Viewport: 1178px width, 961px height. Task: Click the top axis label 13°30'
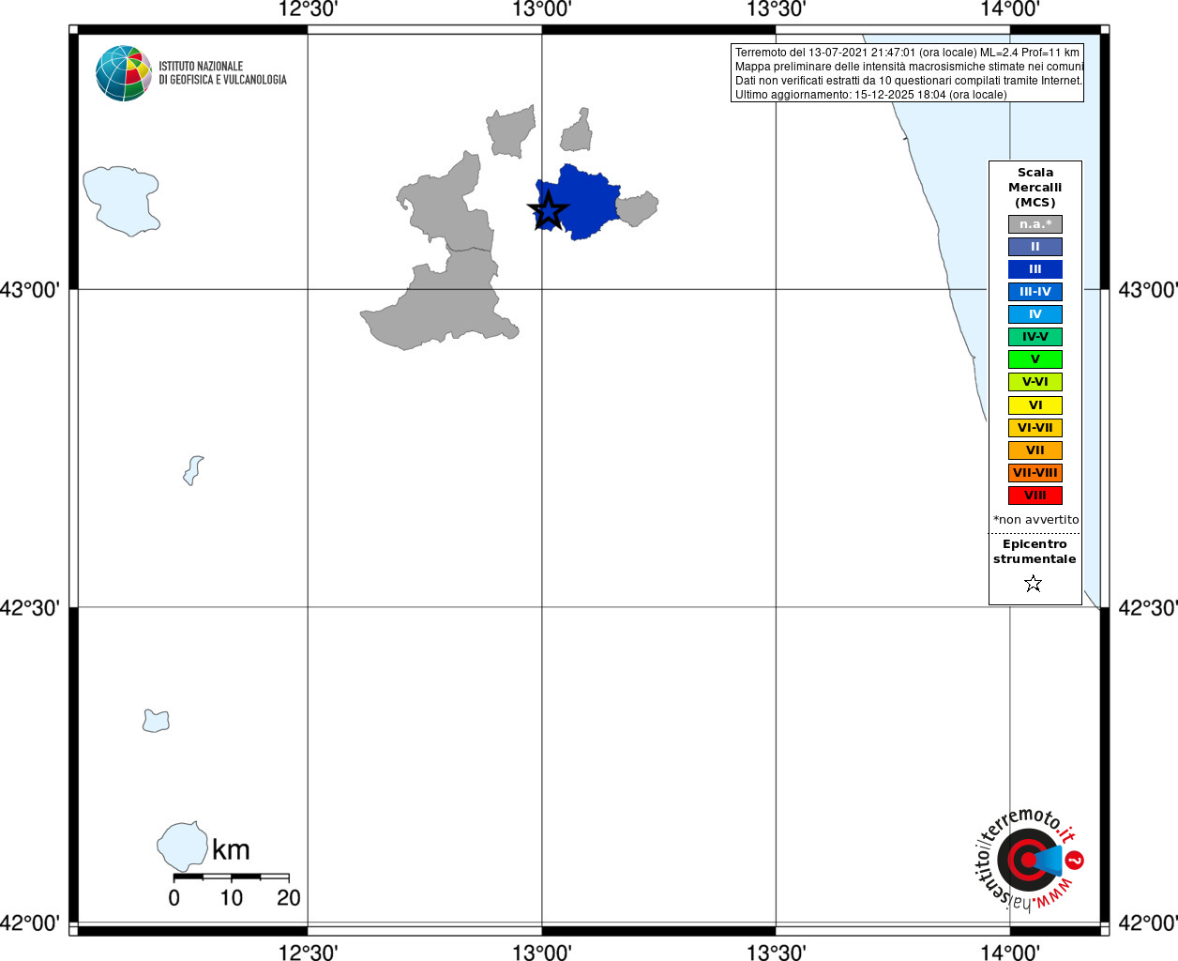pos(776,9)
